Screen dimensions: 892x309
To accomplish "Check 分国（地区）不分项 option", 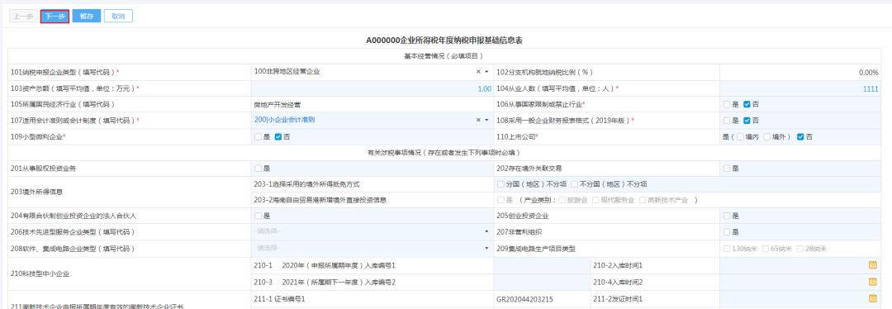I will coord(501,184).
